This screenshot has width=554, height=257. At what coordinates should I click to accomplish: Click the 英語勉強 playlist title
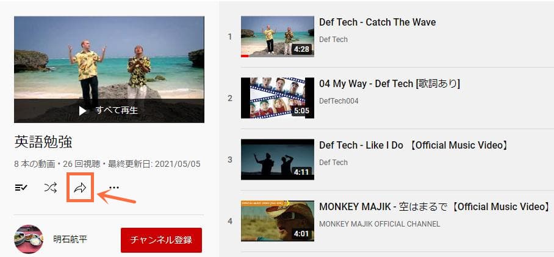click(x=43, y=142)
